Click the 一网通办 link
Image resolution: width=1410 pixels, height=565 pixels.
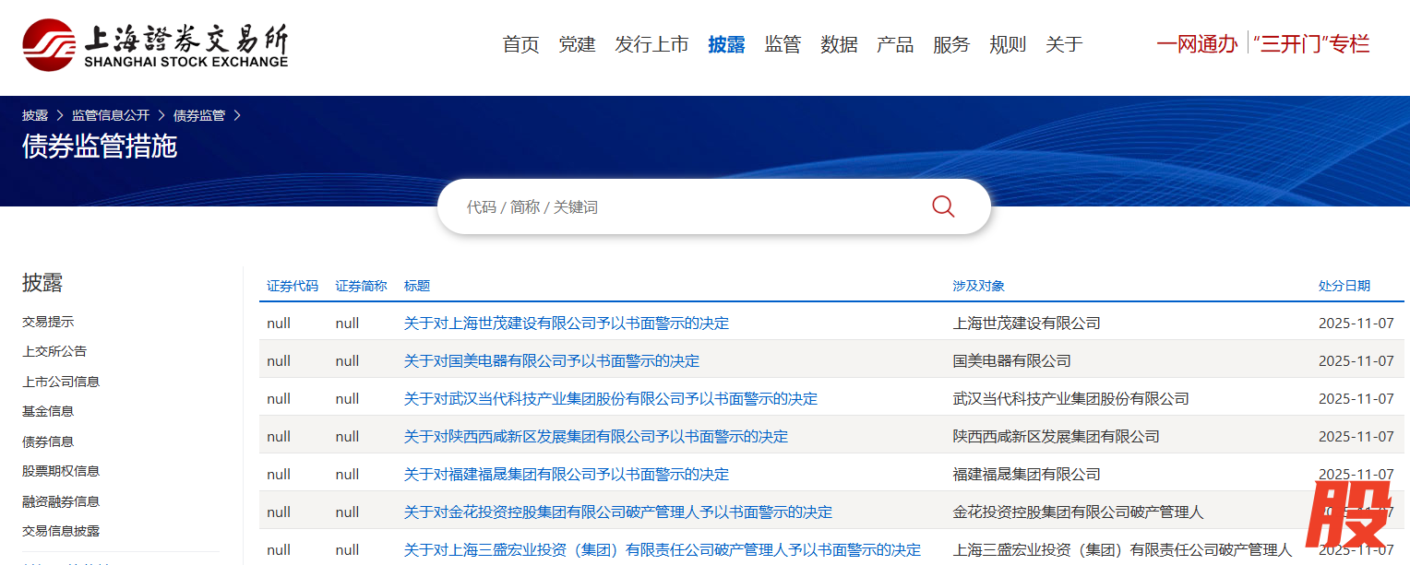coord(1197,43)
